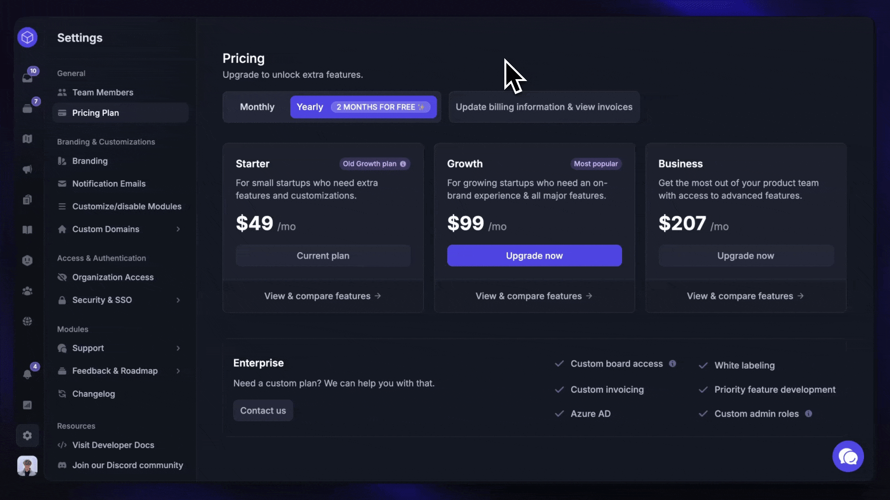890x500 pixels.
Task: Contact us about the Enterprise plan
Action: tap(263, 410)
